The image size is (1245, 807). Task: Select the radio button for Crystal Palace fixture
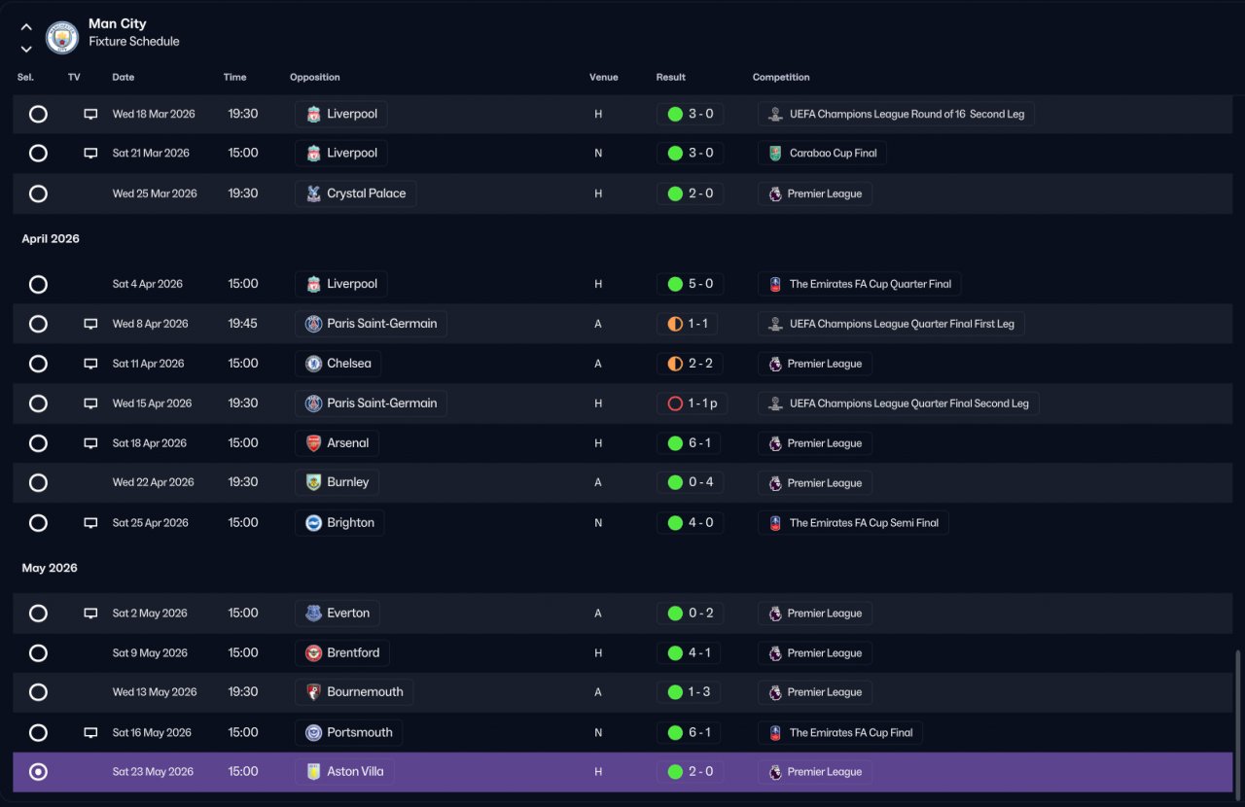[38, 193]
